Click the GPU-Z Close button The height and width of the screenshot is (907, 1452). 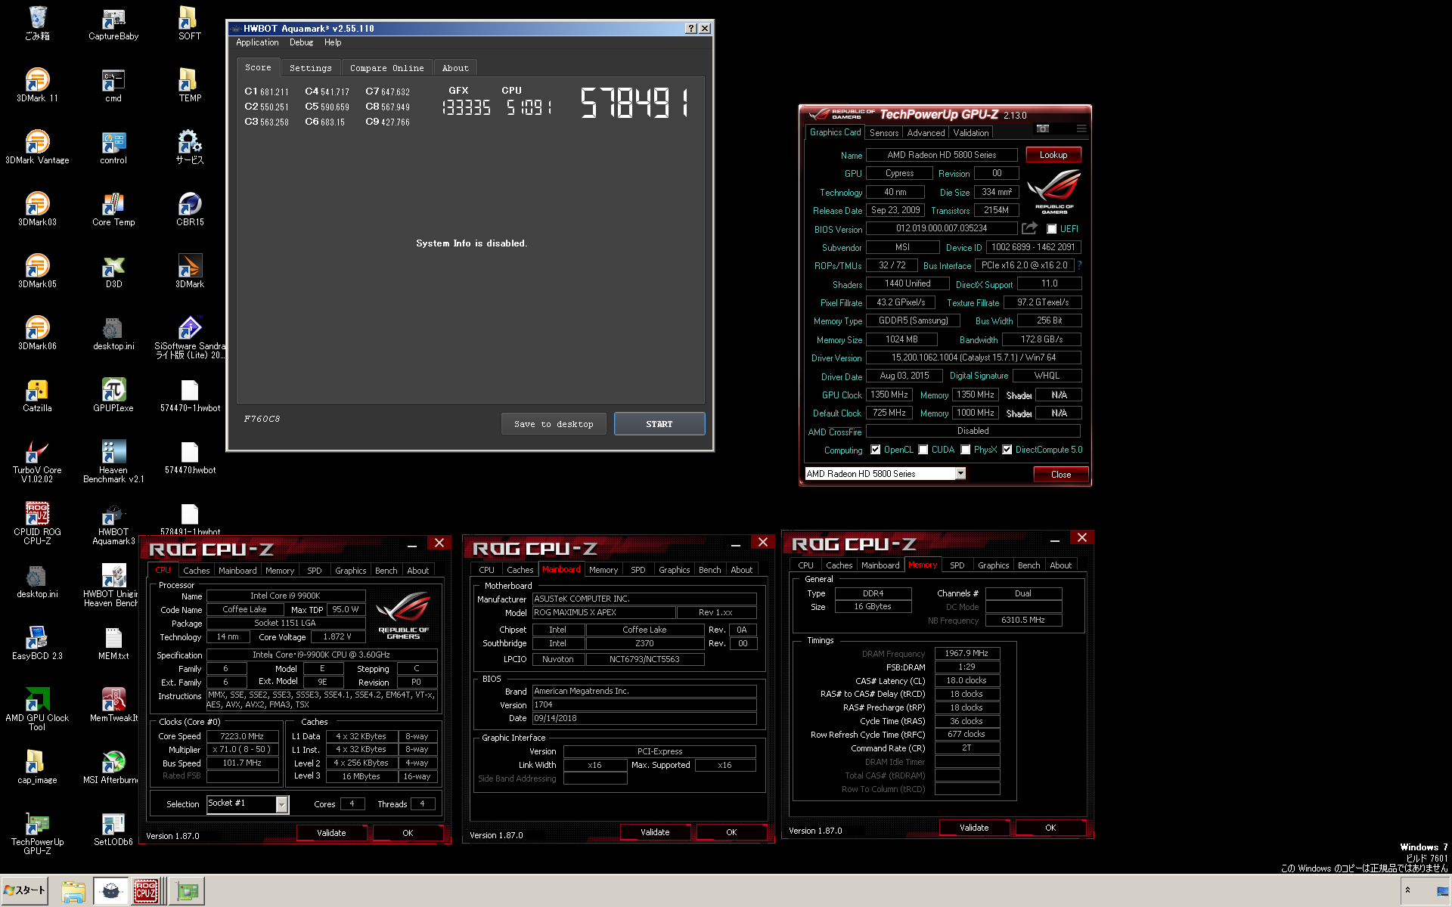pos(1061,475)
